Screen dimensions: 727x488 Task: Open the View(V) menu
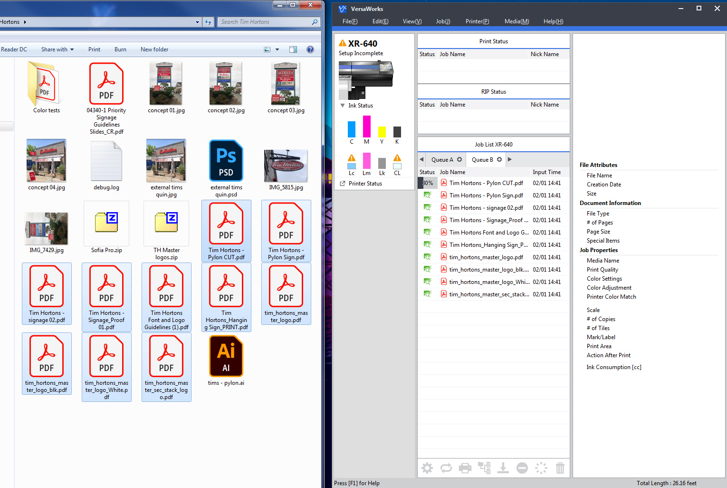click(412, 21)
